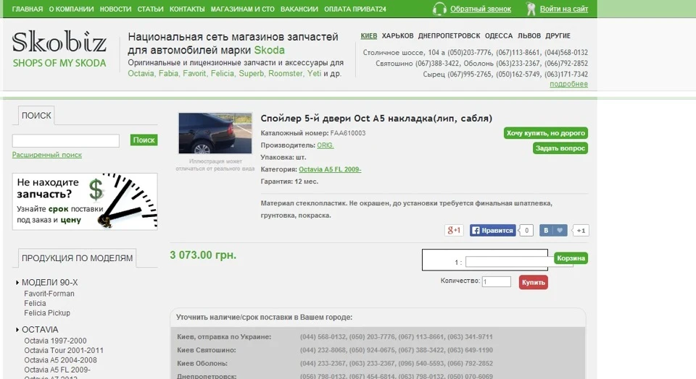Open Favorit-Forman model link
This screenshot has height=379, width=696.
click(49, 294)
